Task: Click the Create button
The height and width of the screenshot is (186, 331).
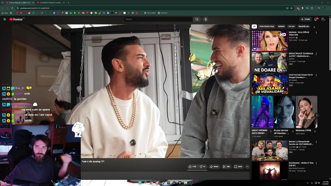Action: coord(305,19)
